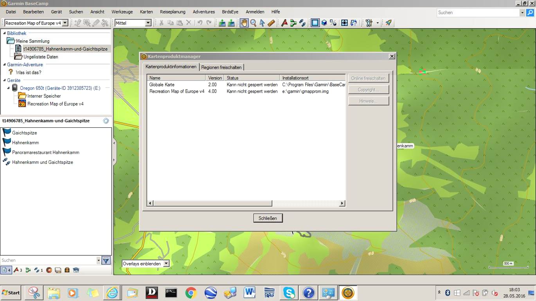Toggle the waypoints filter showing 3
Viewport: 536px width, 301px height.
click(x=18, y=270)
